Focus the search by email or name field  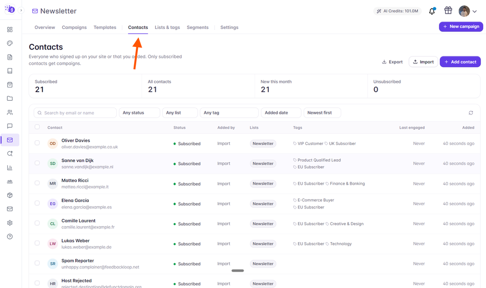[75, 113]
